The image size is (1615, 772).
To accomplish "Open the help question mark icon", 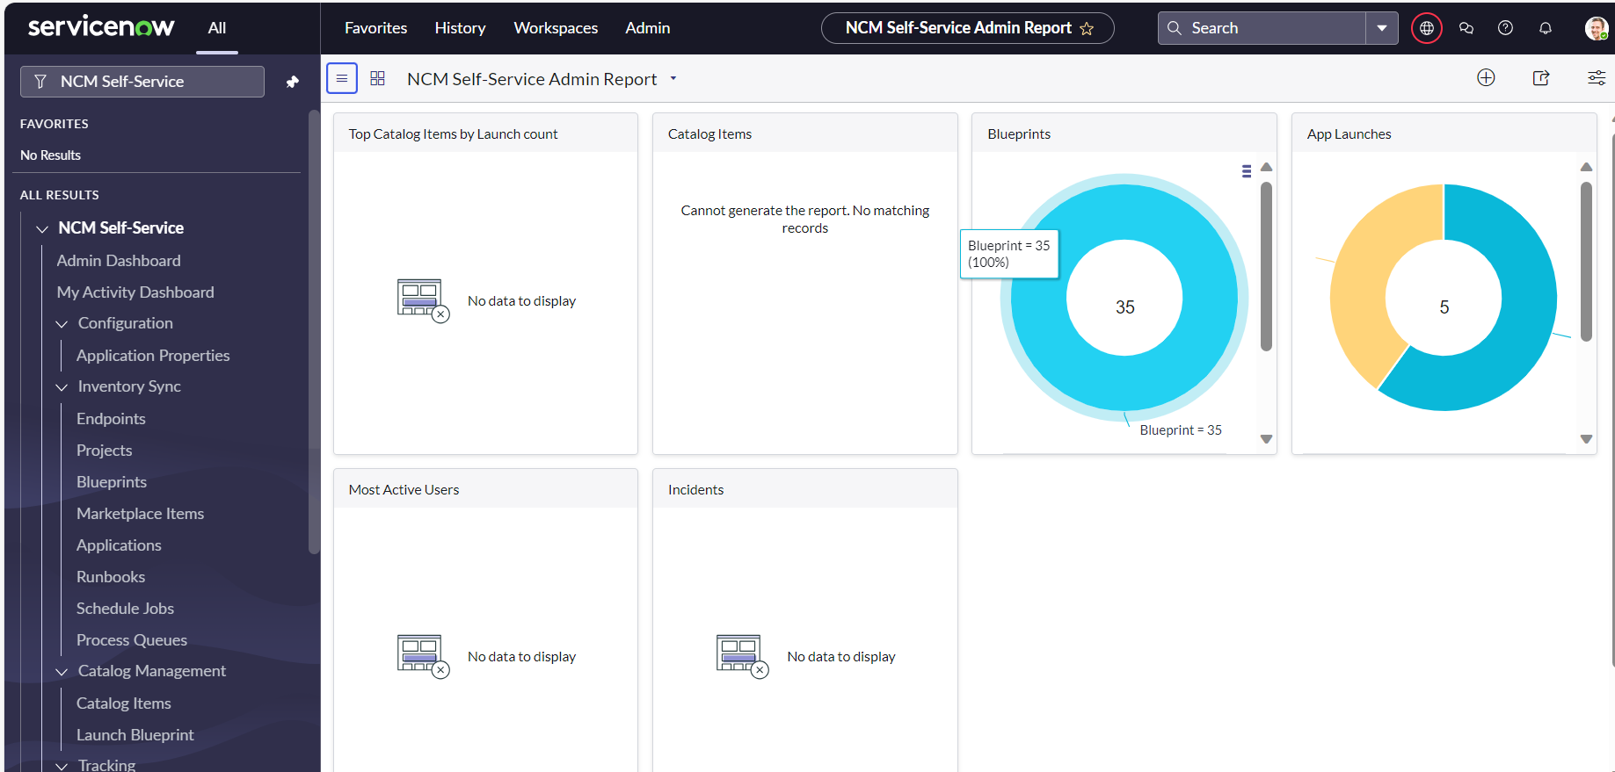I will 1505,28.
